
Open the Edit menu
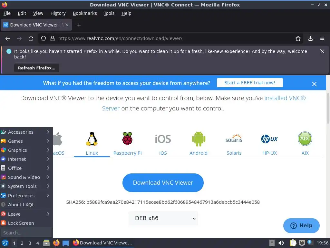pos(22,13)
